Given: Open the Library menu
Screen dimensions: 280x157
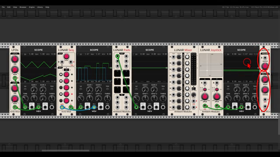Looking at the screenshot, I should pyautogui.click(x=40, y=7).
